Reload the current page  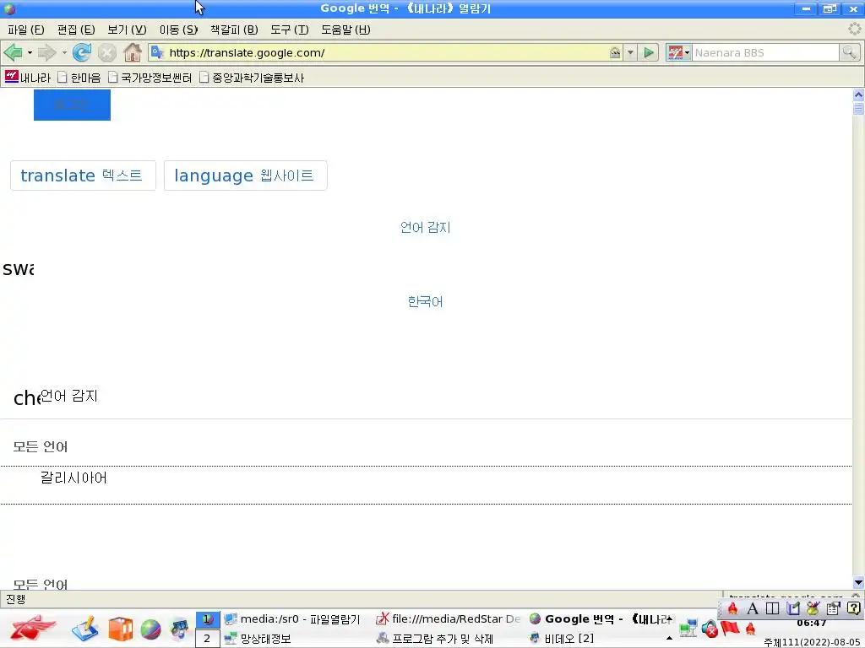point(82,53)
